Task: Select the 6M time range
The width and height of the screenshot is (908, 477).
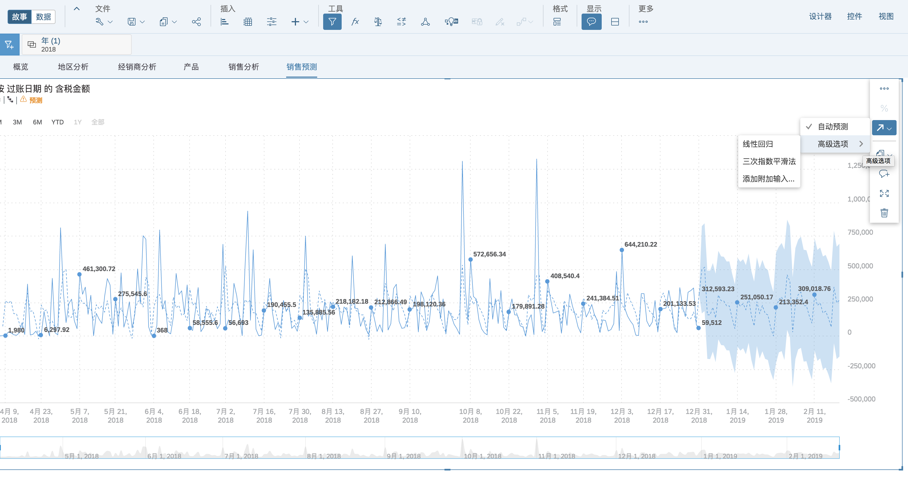Action: pos(37,122)
